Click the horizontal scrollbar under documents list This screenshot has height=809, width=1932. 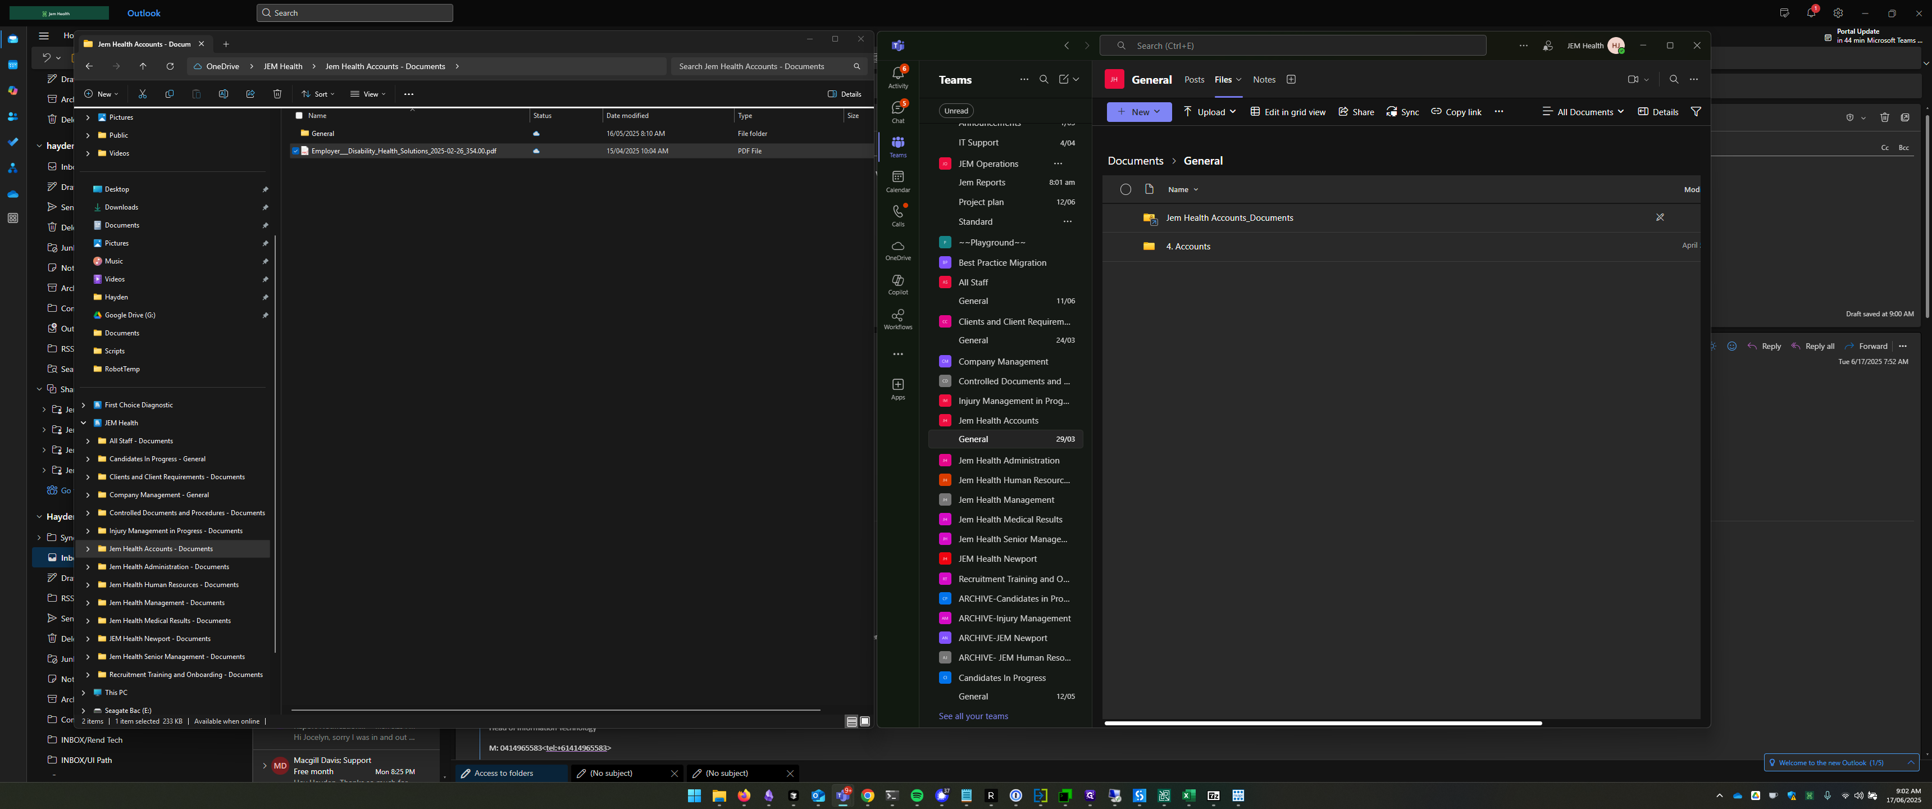1323,724
